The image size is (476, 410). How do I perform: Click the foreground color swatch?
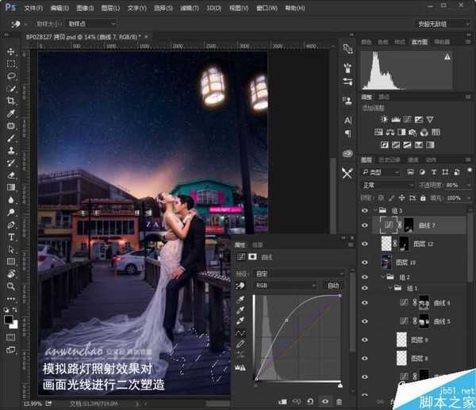tap(9, 318)
